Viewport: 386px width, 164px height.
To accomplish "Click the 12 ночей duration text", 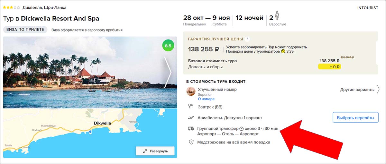I will click(250, 18).
